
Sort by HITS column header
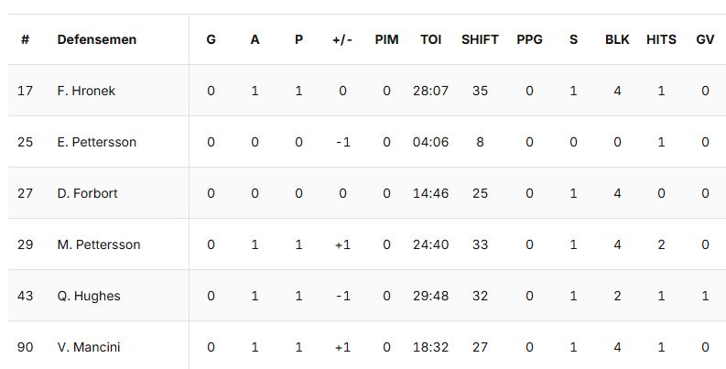[x=661, y=39]
